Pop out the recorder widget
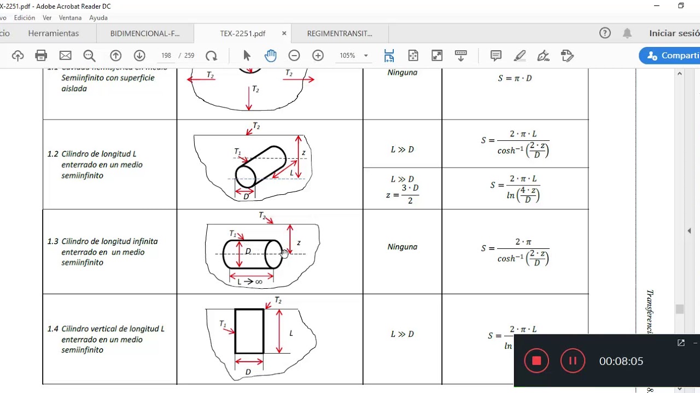700x393 pixels. pyautogui.click(x=681, y=343)
